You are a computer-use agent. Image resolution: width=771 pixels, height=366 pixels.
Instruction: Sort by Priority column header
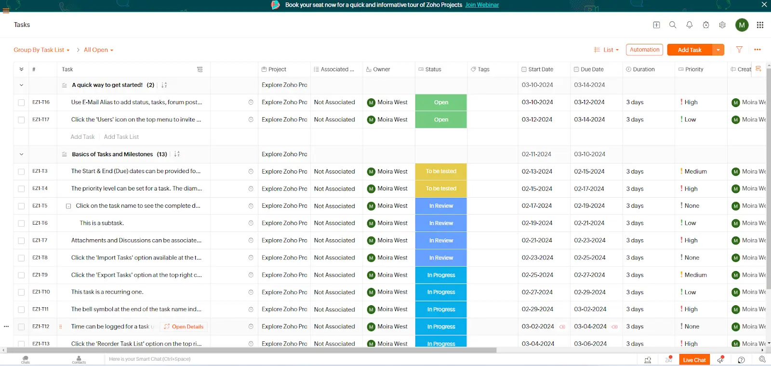click(691, 69)
